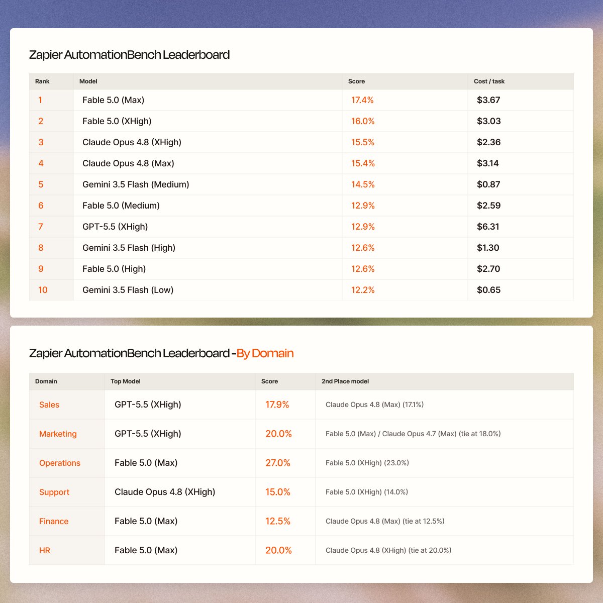The height and width of the screenshot is (603, 603).
Task: Select the 'HR' domain
Action: tap(45, 550)
